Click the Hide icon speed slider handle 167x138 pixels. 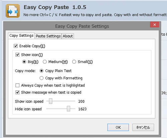(x=68, y=109)
